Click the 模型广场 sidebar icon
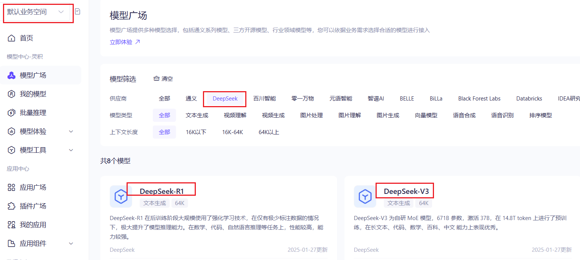580x260 pixels. pyautogui.click(x=12, y=75)
